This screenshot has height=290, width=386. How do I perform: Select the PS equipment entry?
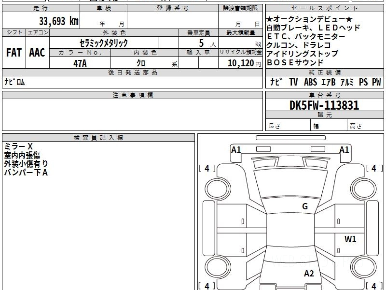click(x=363, y=82)
